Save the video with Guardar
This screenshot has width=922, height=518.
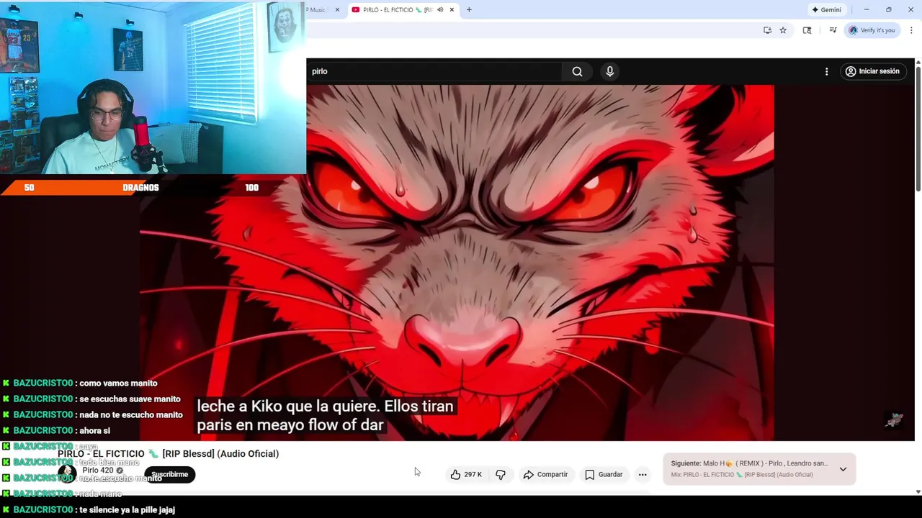coord(604,474)
